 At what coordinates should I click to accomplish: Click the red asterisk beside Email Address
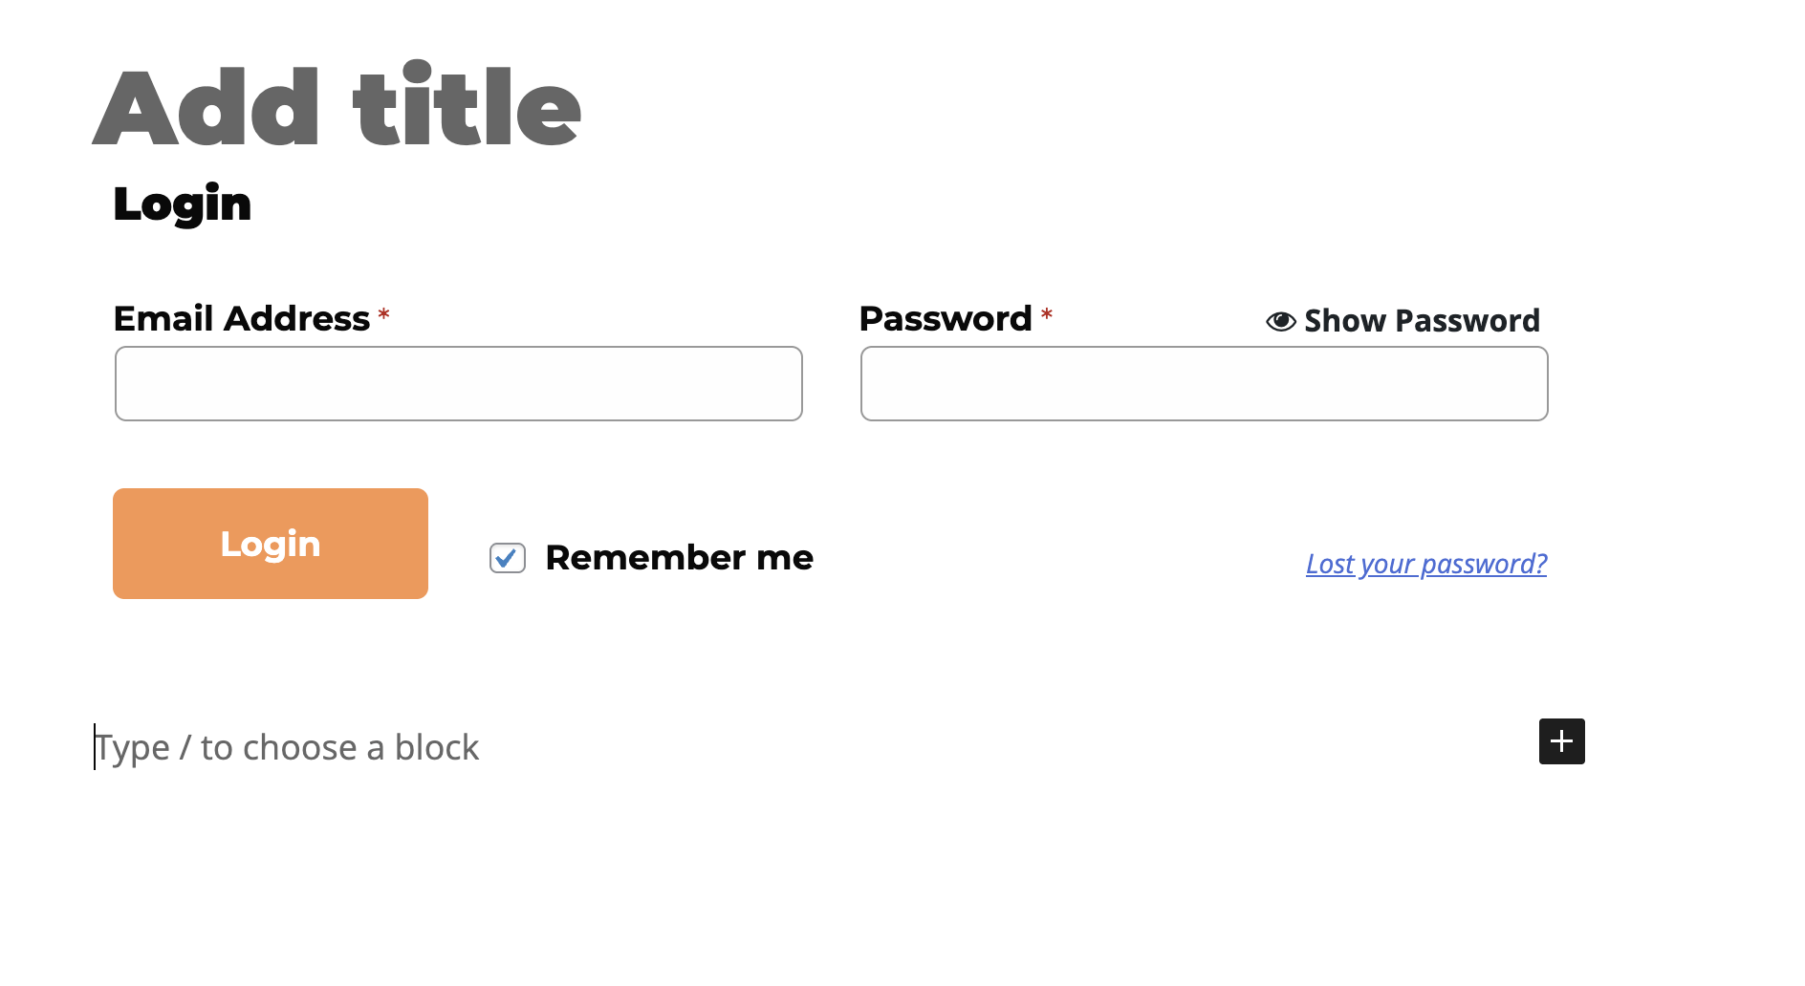point(383,314)
